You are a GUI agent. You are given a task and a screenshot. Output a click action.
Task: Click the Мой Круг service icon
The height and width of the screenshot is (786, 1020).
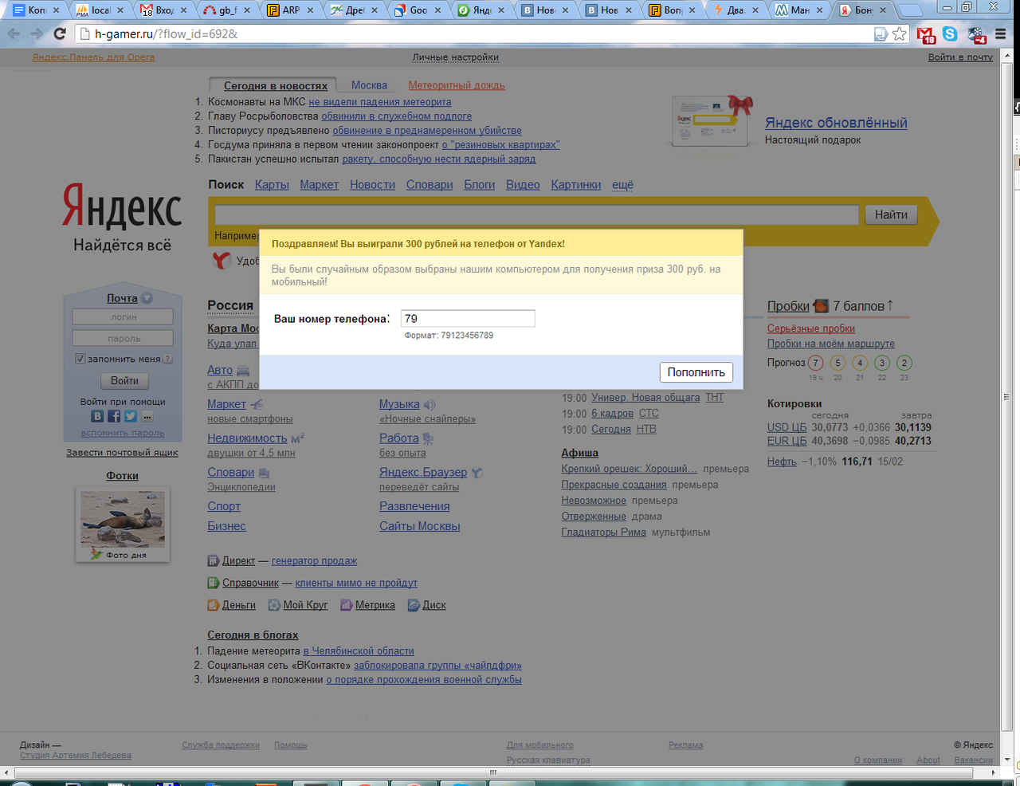(x=274, y=605)
